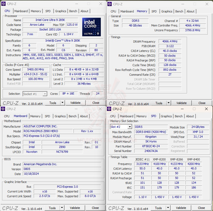
Task: Click Close button in Mainboard tab window
Action: (x=95, y=208)
